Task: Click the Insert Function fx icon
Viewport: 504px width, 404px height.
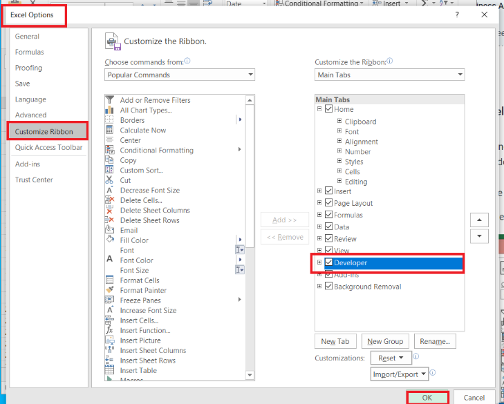Action: [x=109, y=330]
